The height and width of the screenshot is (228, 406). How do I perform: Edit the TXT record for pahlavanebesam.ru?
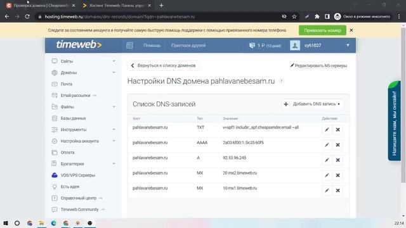(327, 129)
